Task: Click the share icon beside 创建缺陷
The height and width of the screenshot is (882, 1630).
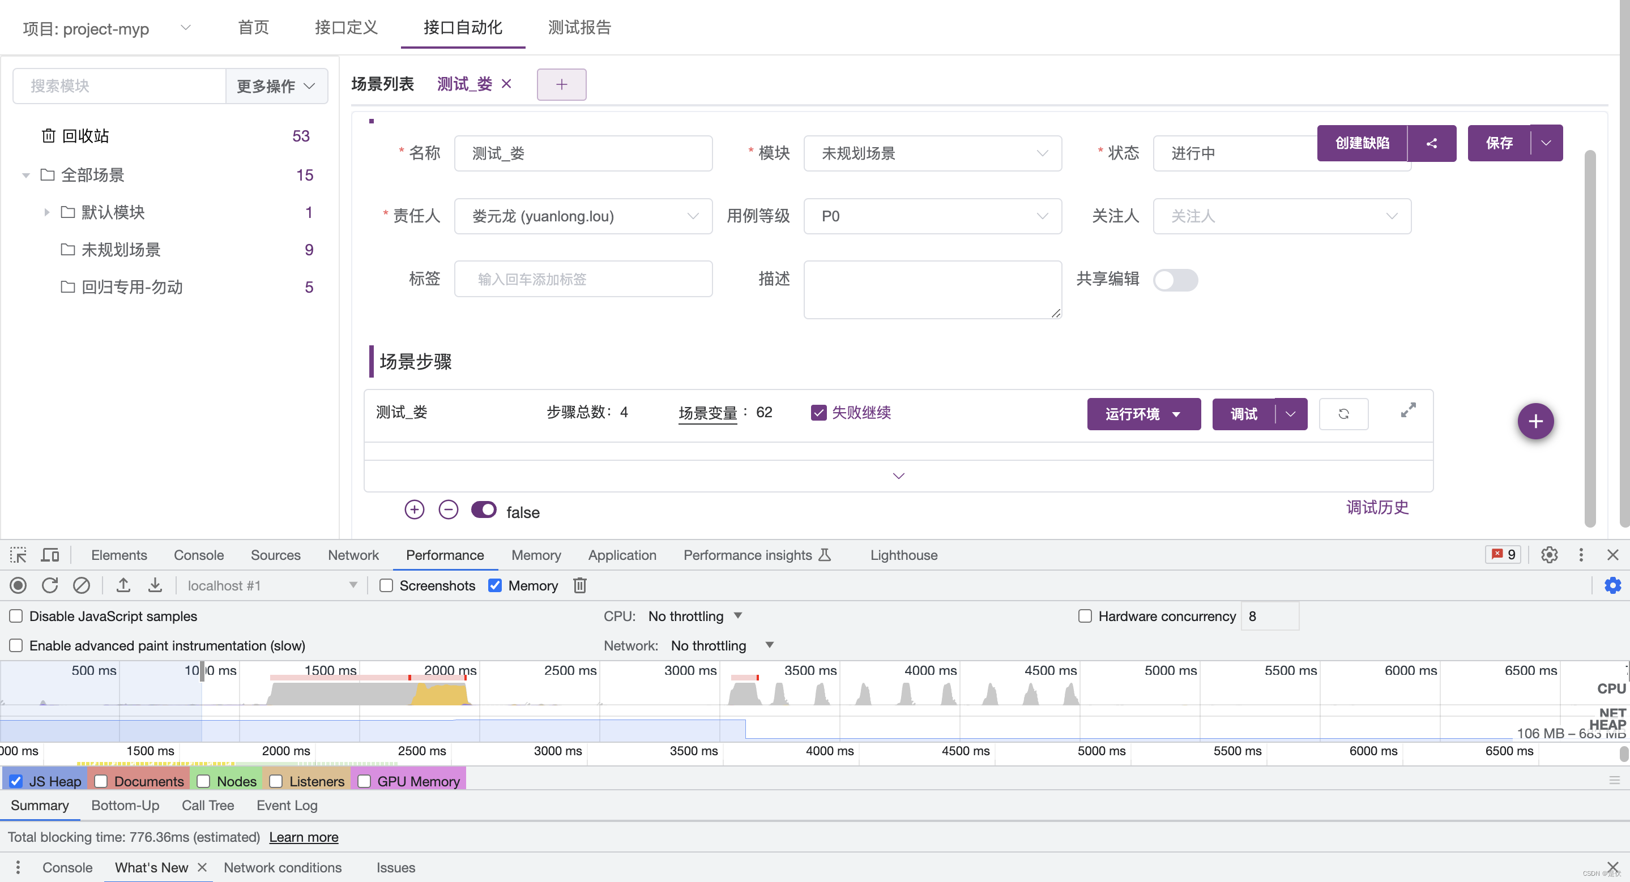Action: click(1431, 144)
